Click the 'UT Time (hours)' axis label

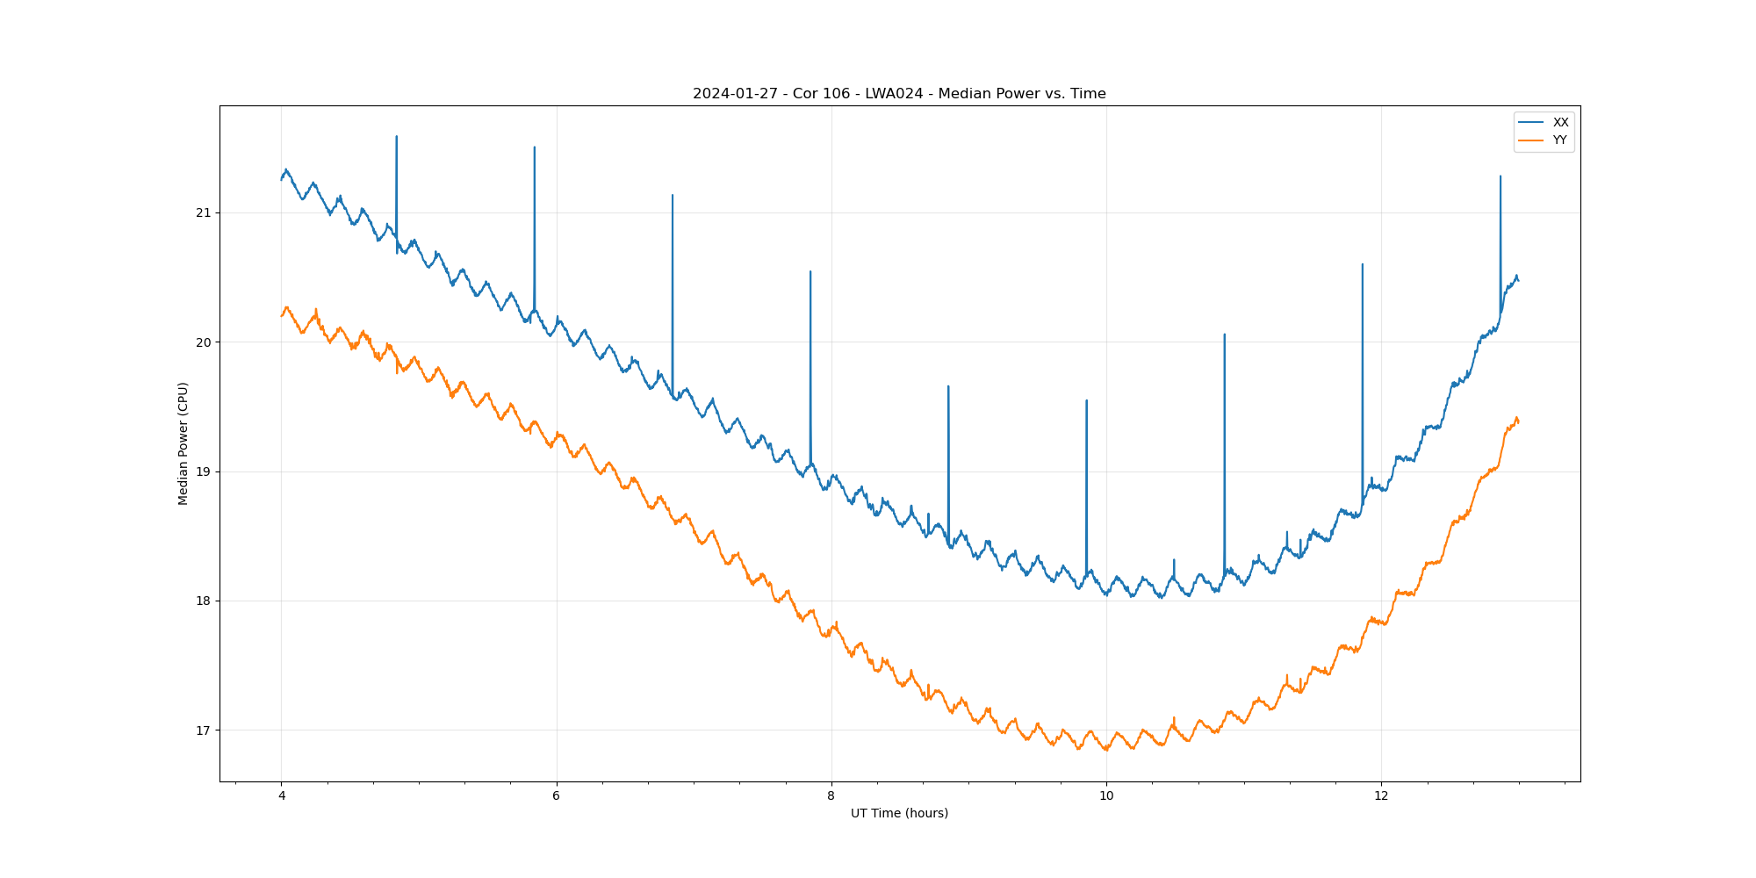pos(899,813)
